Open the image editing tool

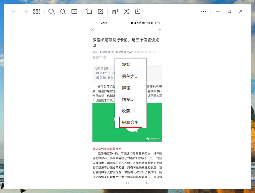coord(100,11)
